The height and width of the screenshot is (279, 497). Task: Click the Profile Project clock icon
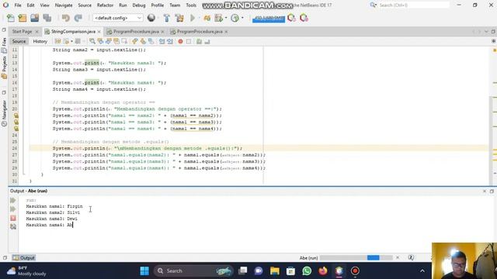point(235,18)
